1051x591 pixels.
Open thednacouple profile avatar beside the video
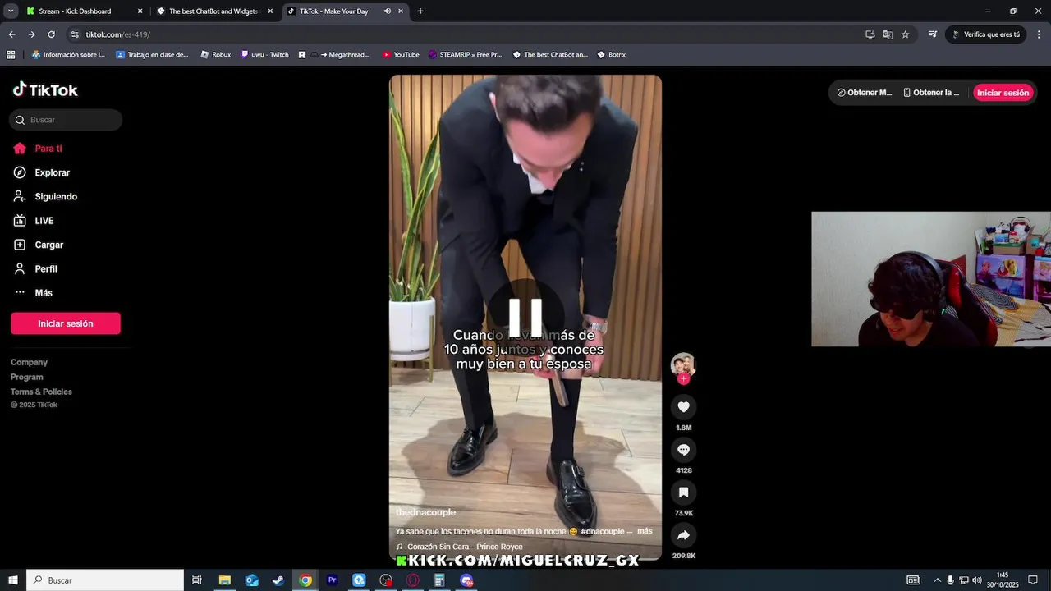pyautogui.click(x=683, y=365)
